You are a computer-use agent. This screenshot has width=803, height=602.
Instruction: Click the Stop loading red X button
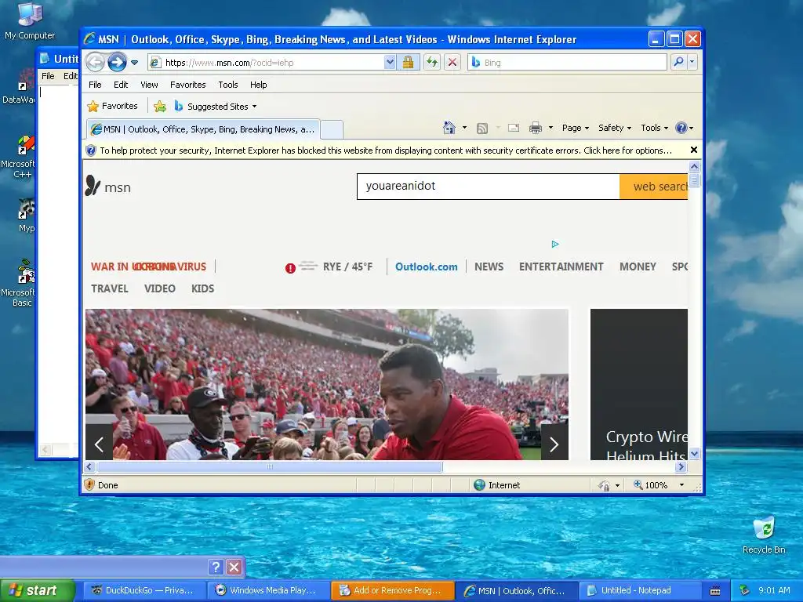[452, 63]
